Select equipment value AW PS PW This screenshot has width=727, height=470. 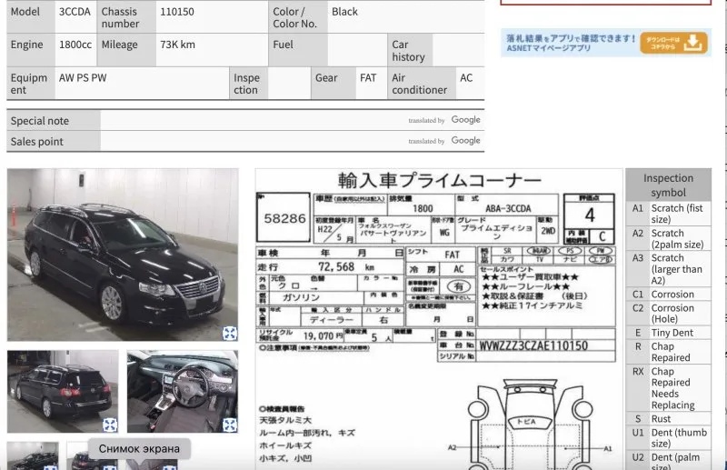pos(83,78)
